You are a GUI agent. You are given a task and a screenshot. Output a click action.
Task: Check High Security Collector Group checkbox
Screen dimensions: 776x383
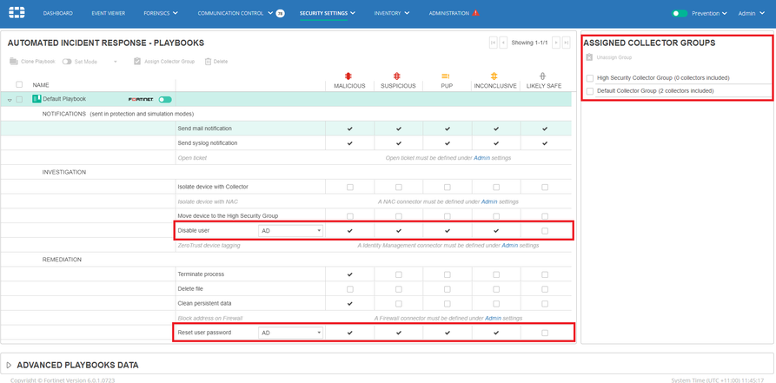click(590, 78)
